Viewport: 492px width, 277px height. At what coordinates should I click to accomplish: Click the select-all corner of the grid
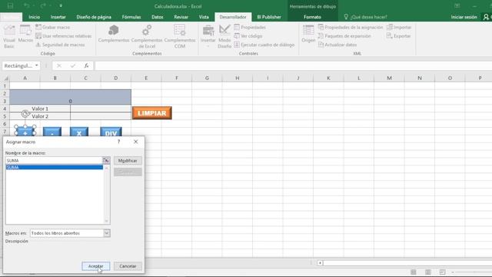coord(5,78)
